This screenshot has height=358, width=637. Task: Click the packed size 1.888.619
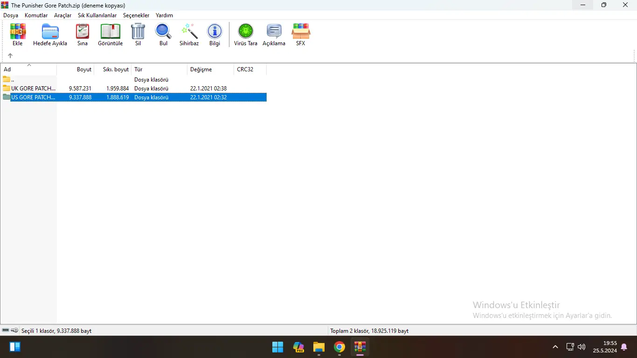118,97
